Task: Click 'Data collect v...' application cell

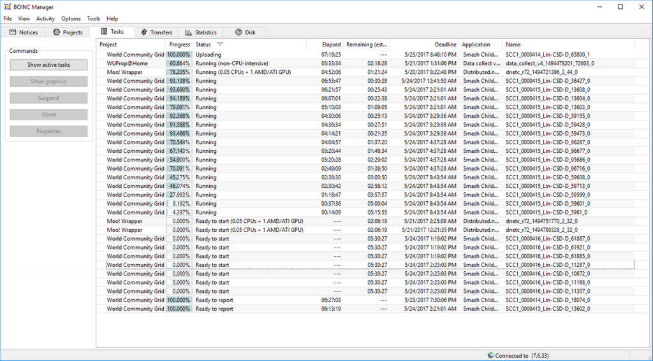Action: coord(481,63)
